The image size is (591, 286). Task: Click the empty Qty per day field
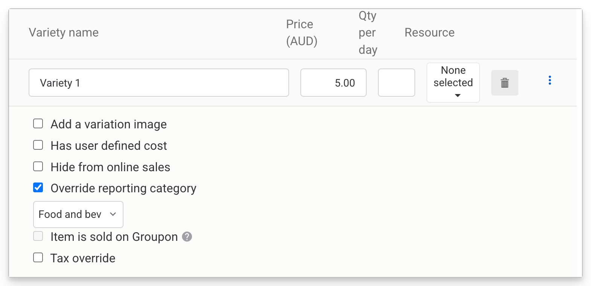point(396,83)
